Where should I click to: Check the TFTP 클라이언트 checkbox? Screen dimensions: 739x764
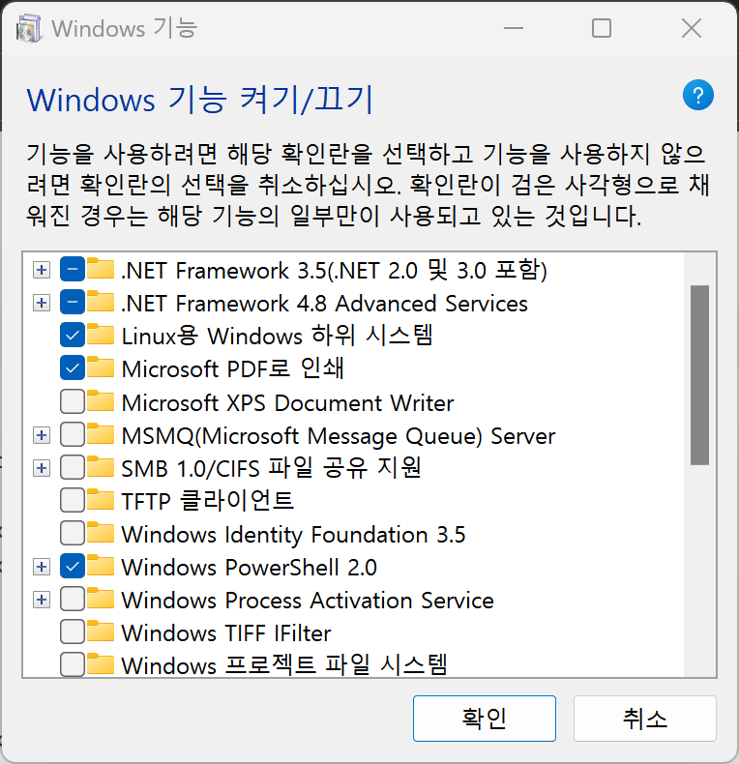click(x=73, y=500)
